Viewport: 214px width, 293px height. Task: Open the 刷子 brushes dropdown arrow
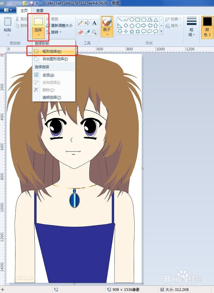tap(107, 35)
